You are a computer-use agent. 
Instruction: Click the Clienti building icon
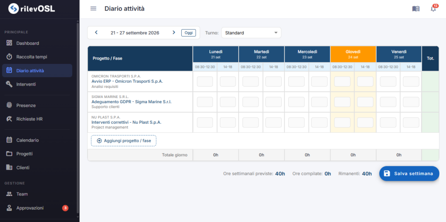coord(10,168)
